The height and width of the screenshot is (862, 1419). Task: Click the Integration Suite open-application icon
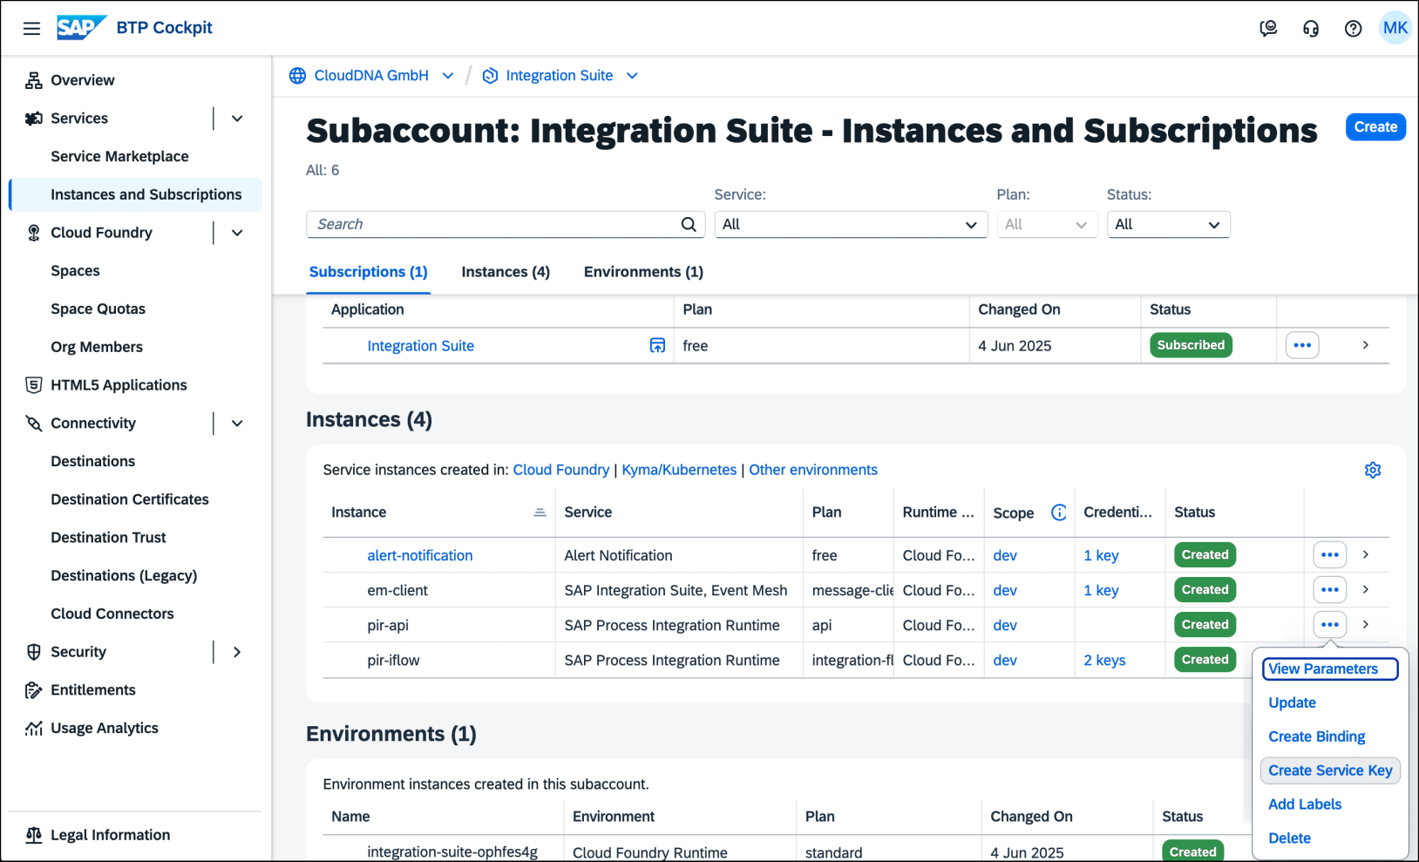point(657,345)
